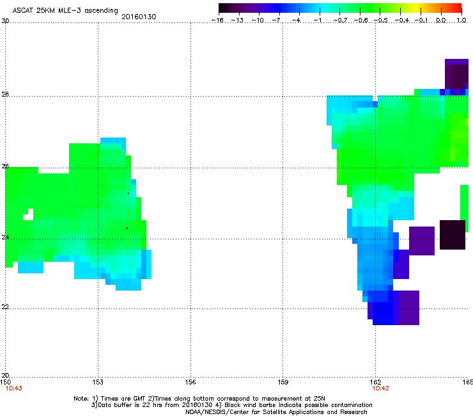473x416 pixels.
Task: Click the longitude axis label 165
Action: pos(468,383)
